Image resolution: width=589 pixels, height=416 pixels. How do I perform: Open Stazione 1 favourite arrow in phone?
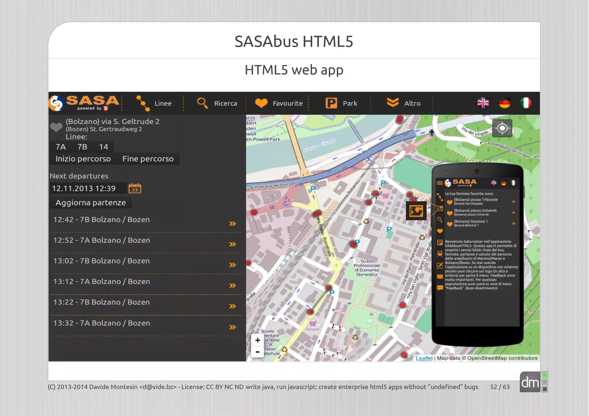point(514,224)
